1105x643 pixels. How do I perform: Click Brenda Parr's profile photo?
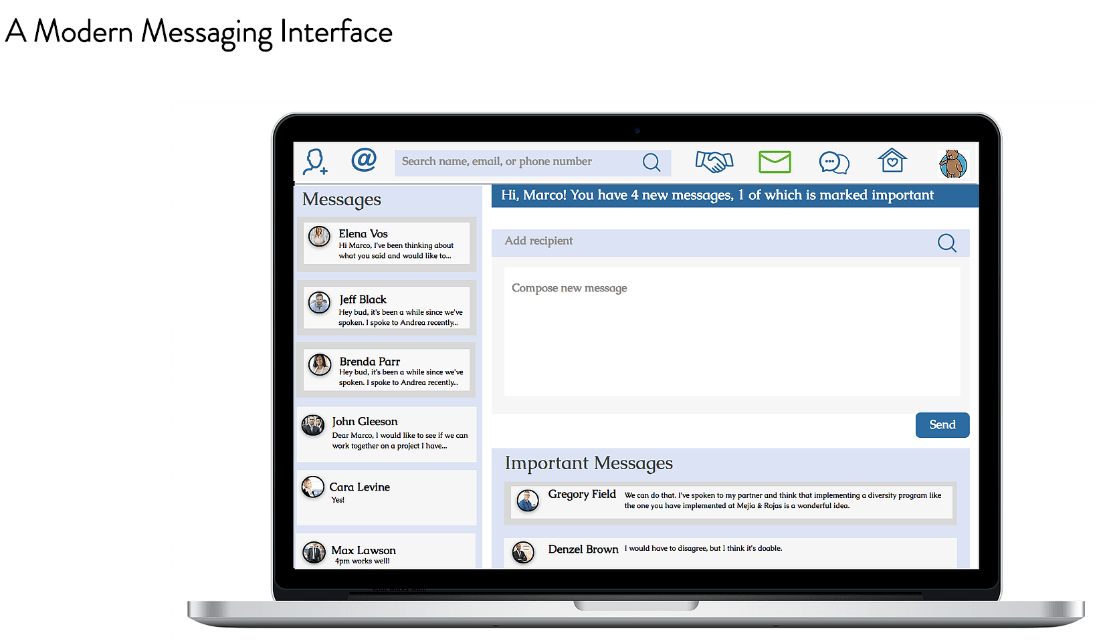tap(320, 364)
